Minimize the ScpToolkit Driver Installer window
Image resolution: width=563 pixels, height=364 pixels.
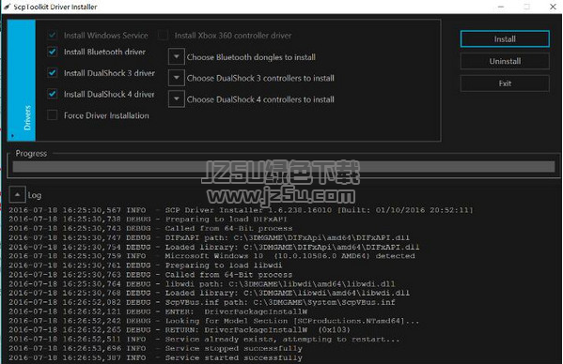[501, 7]
